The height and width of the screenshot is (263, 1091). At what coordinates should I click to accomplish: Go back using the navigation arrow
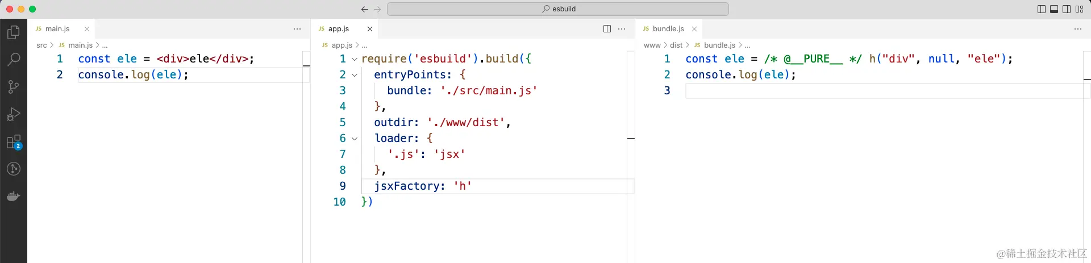[365, 9]
